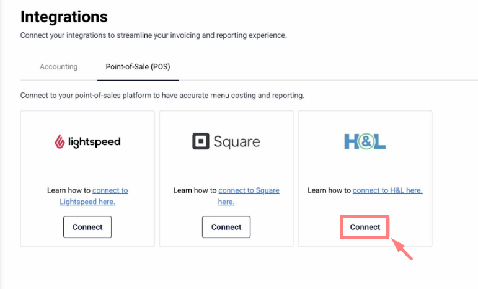Click the blue H&L logo
Viewport: 478px width, 289px height.
pyautogui.click(x=365, y=141)
